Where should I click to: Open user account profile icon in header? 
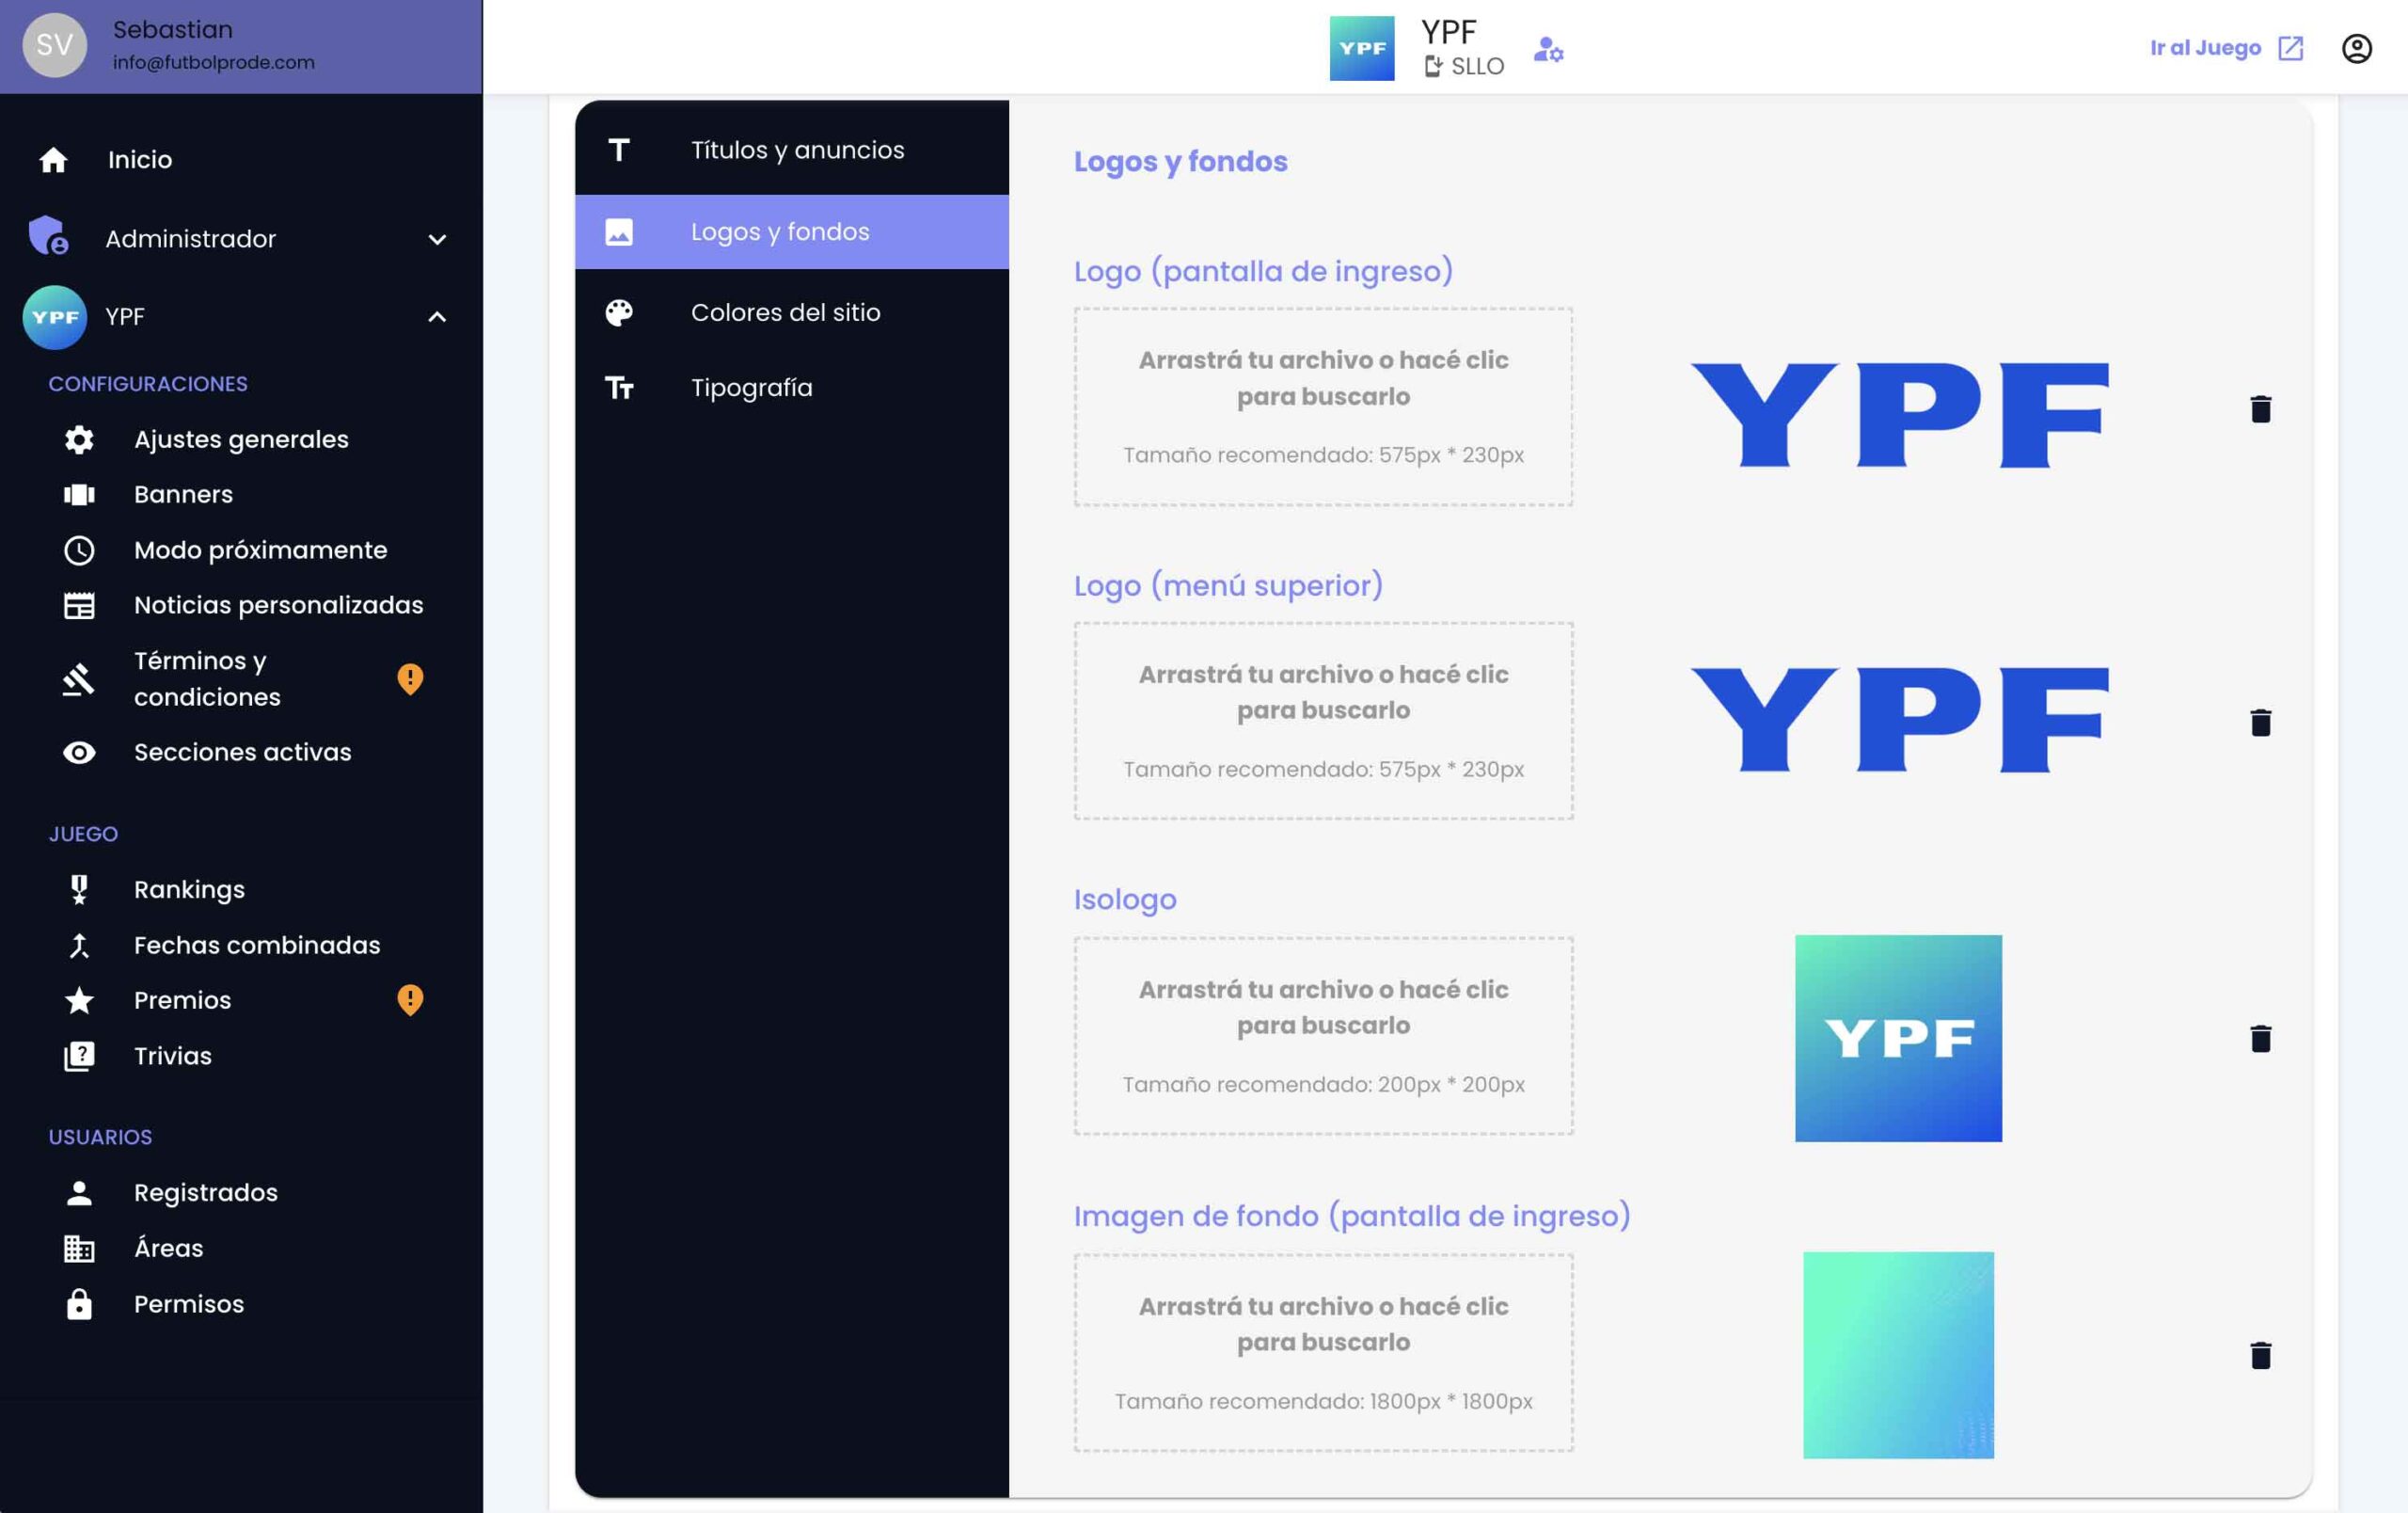(2356, 48)
